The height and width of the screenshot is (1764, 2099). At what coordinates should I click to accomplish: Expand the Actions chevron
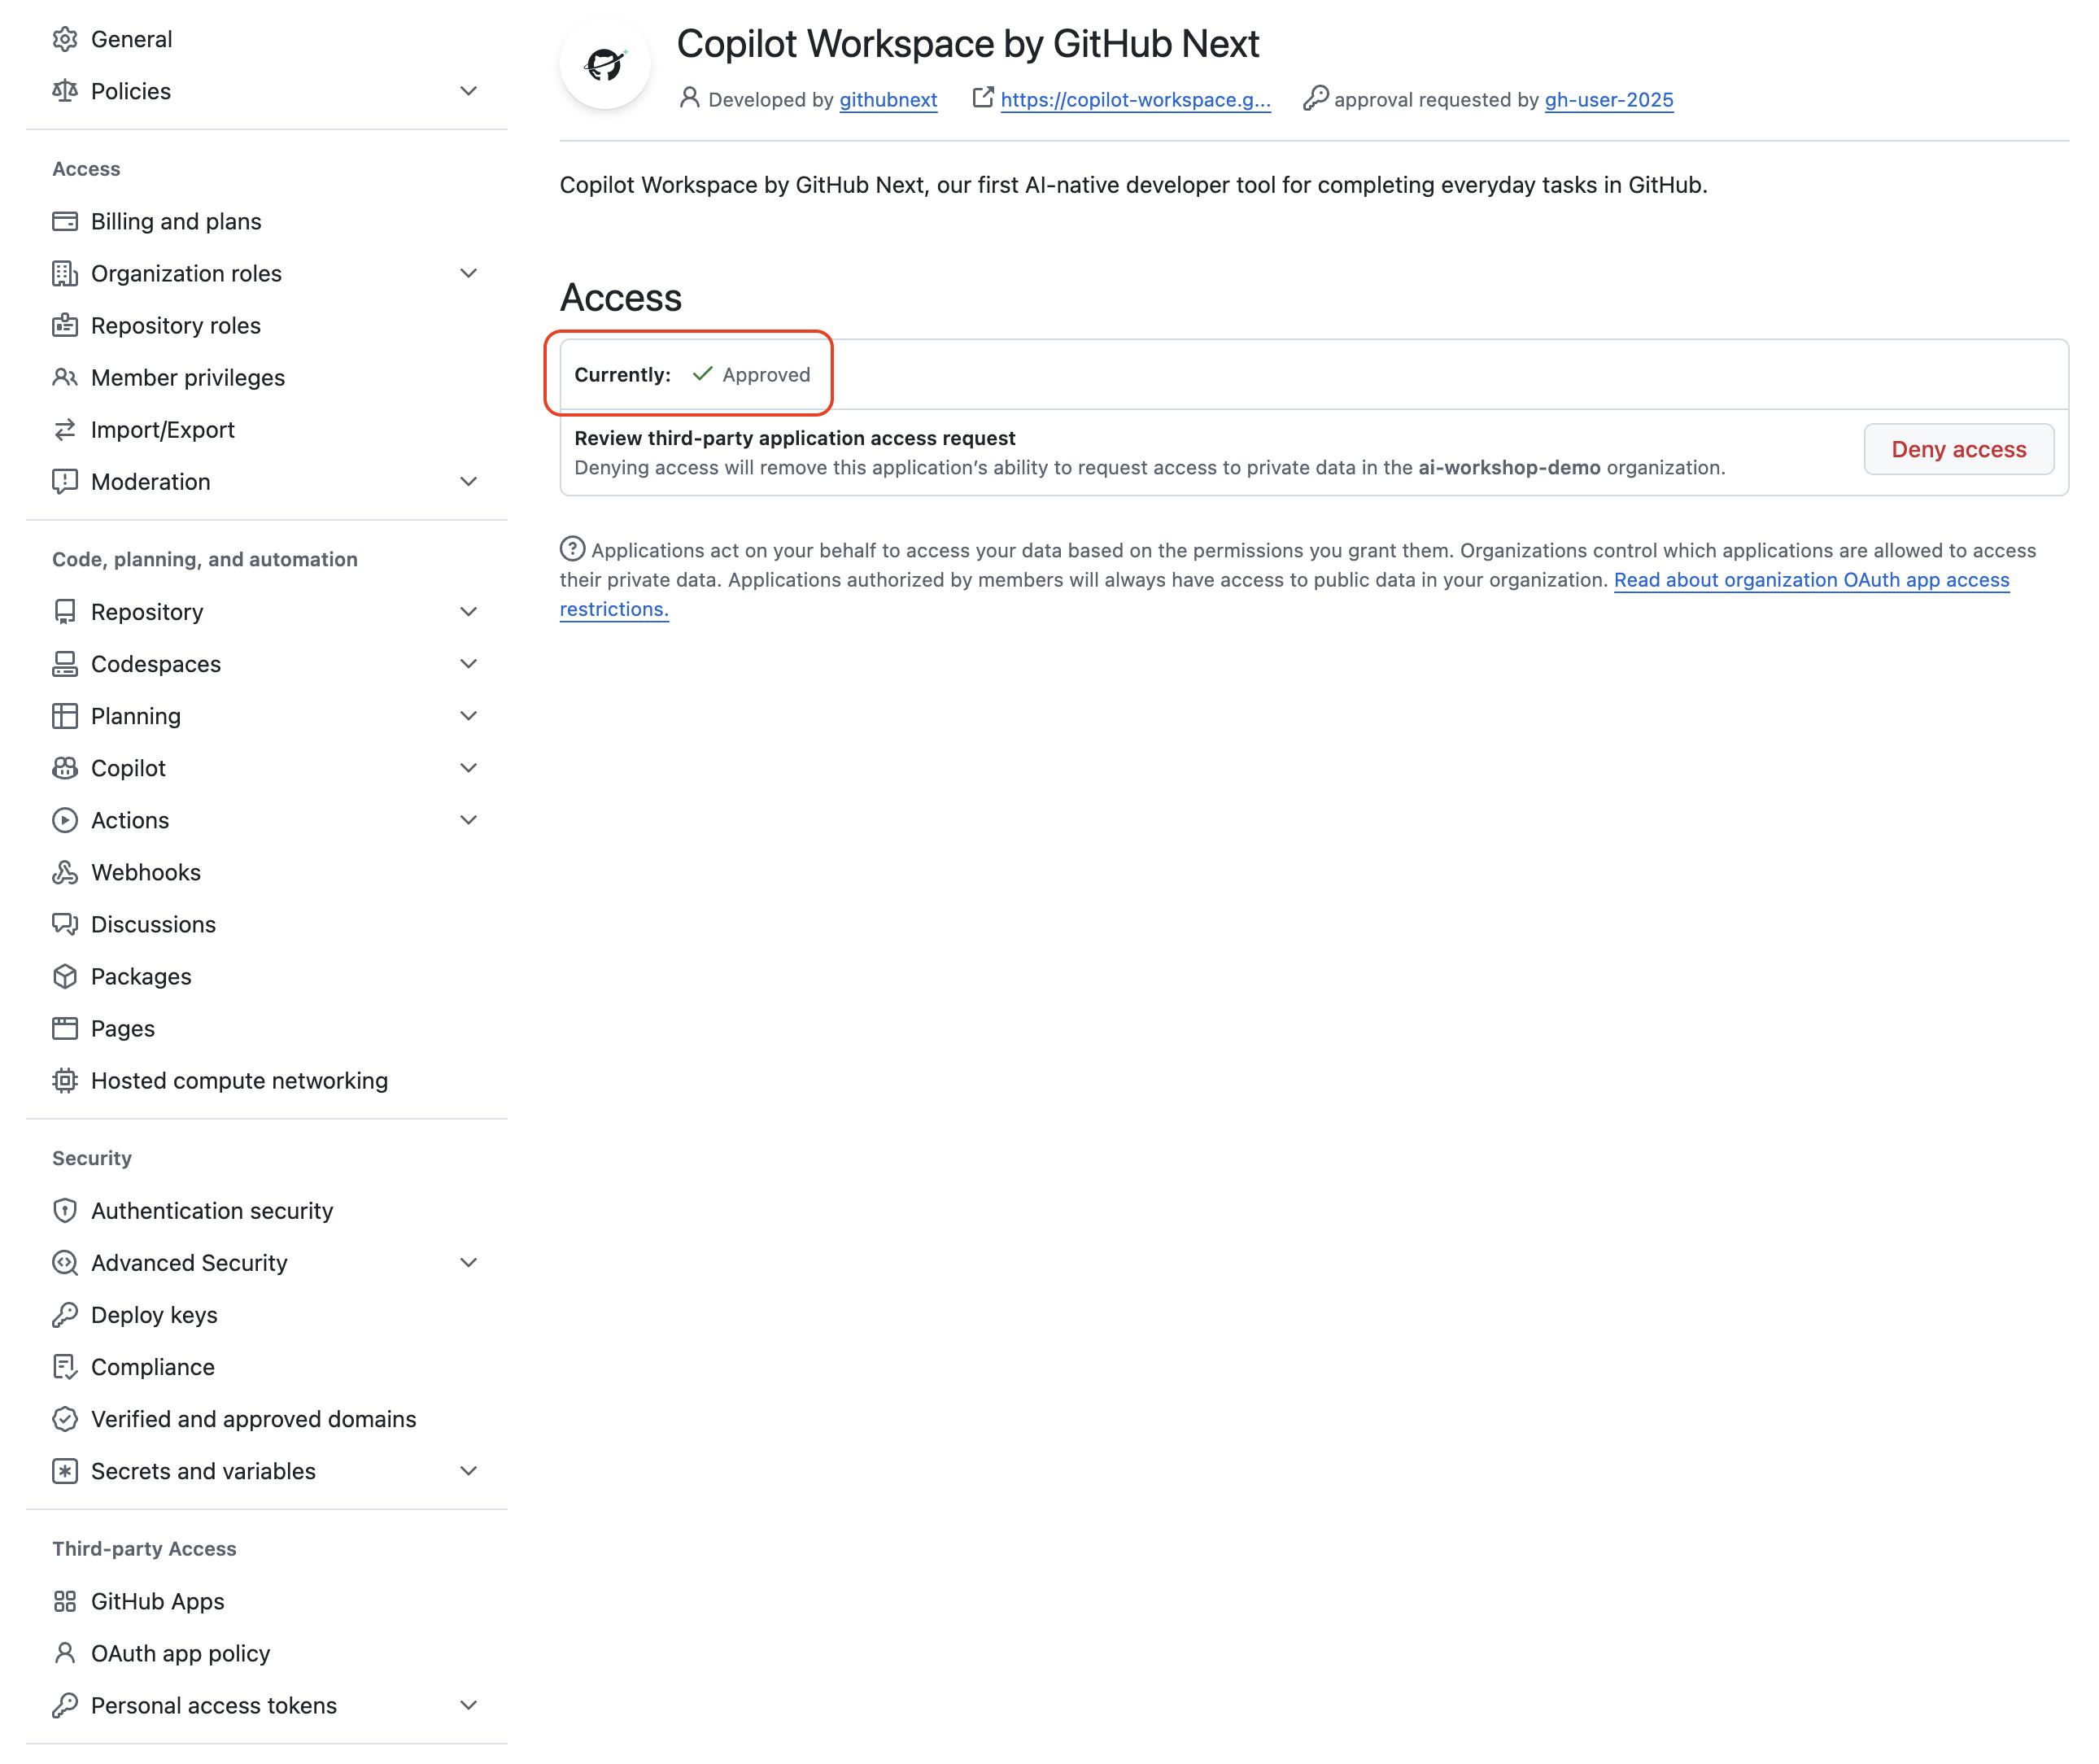(x=468, y=819)
